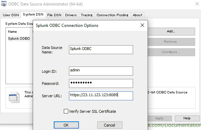Confirm connection options with OK
Screen dimensions: 201x130
66,125
